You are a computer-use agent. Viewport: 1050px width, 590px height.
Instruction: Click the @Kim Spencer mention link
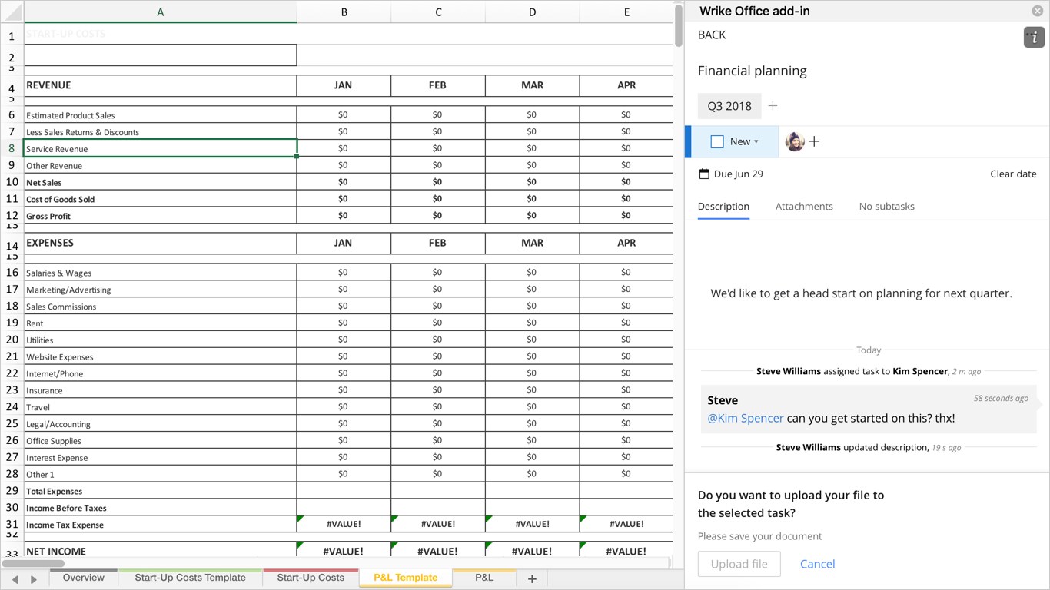746,418
